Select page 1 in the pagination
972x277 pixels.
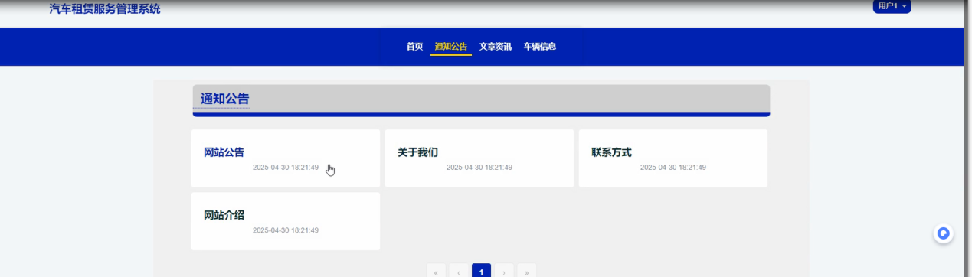(481, 272)
